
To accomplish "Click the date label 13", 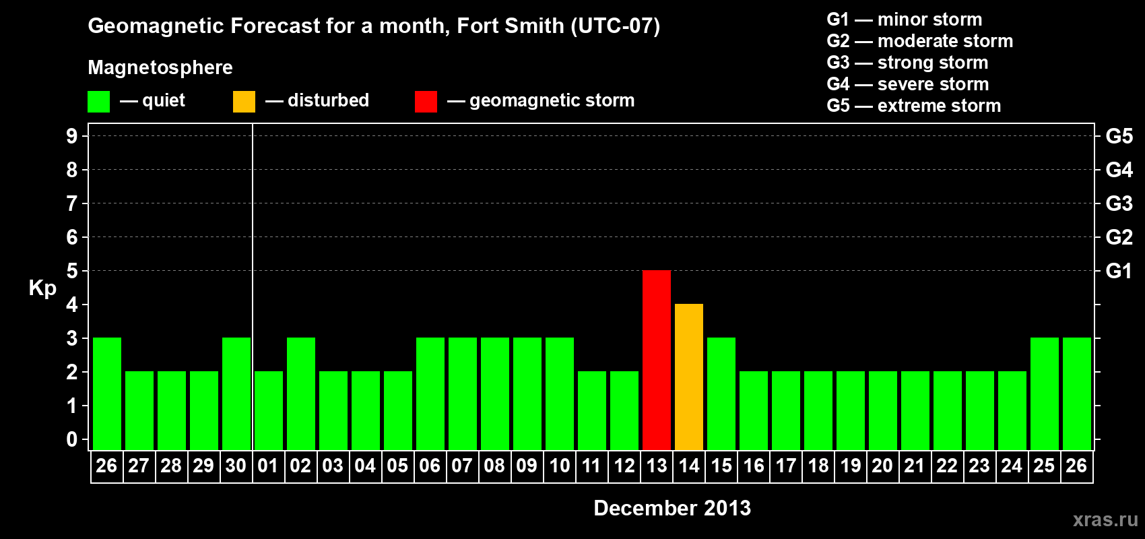I will click(657, 466).
